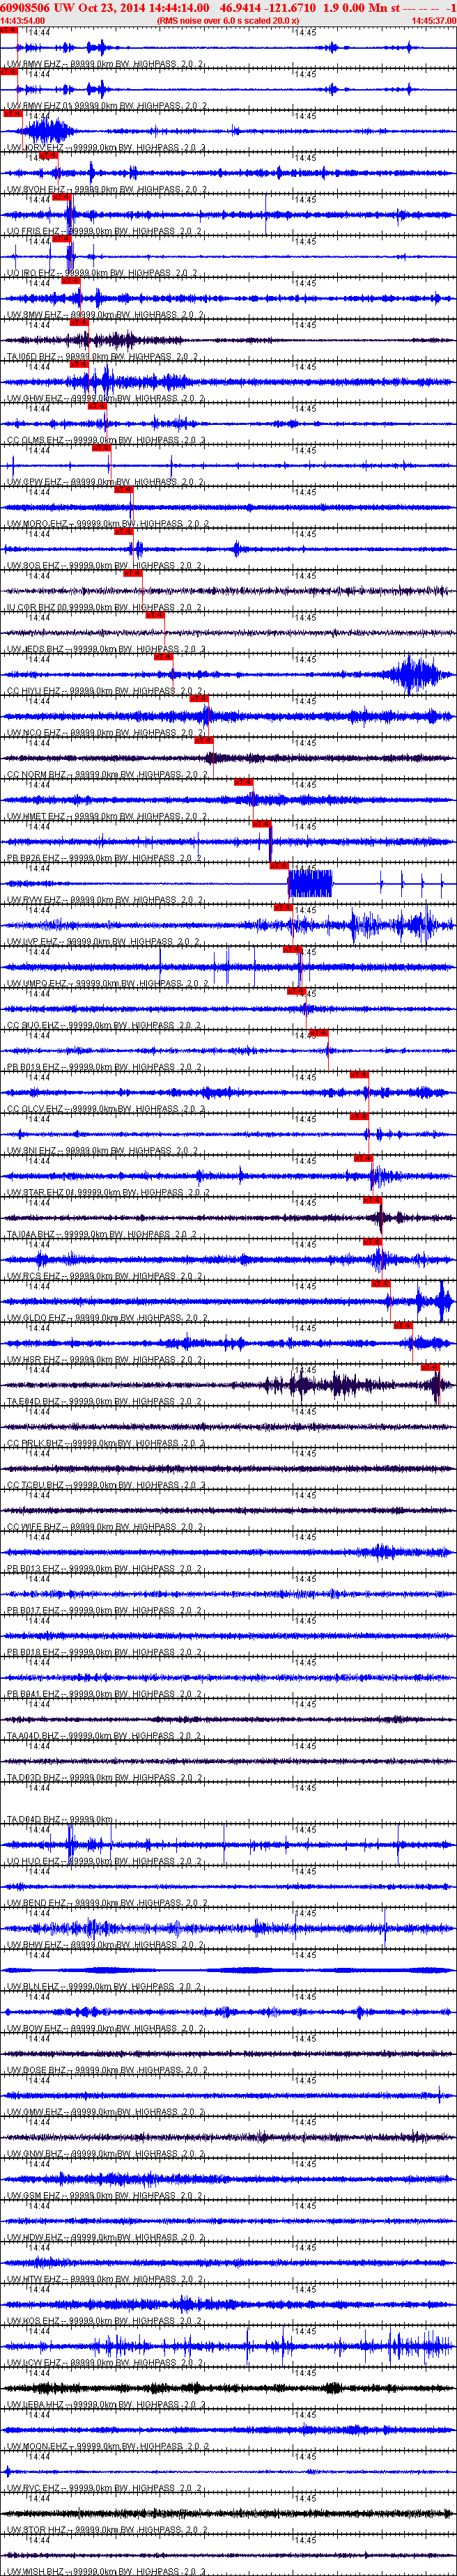
Task: Select the UW KOS EHZ station label
Action: click(x=104, y=2322)
